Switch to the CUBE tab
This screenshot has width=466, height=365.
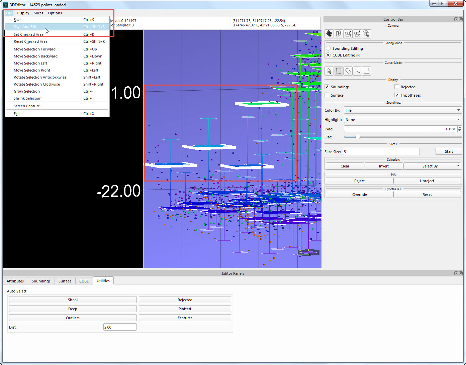pyautogui.click(x=84, y=281)
